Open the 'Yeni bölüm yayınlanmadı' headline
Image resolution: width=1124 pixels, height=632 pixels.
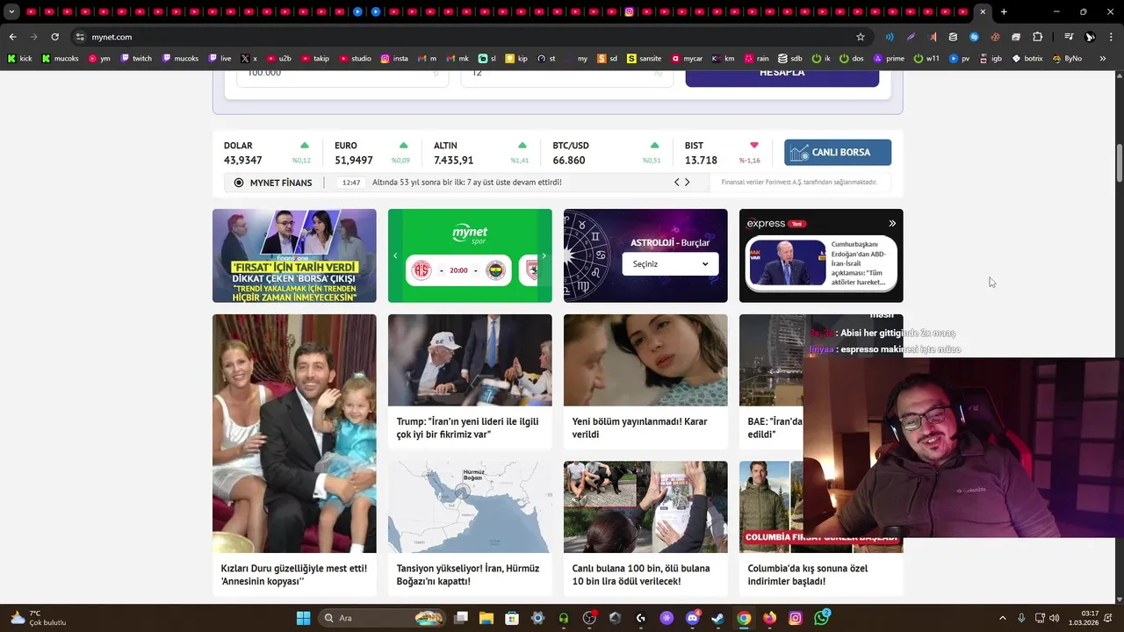point(639,427)
